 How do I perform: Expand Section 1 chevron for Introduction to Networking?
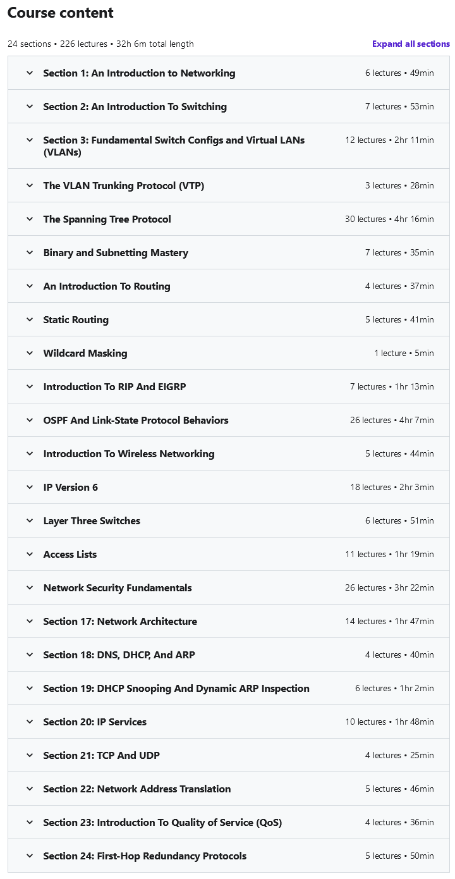30,73
